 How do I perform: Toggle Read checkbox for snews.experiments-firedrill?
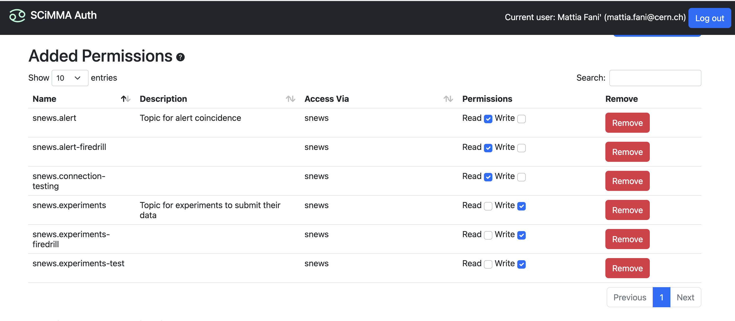click(x=488, y=235)
